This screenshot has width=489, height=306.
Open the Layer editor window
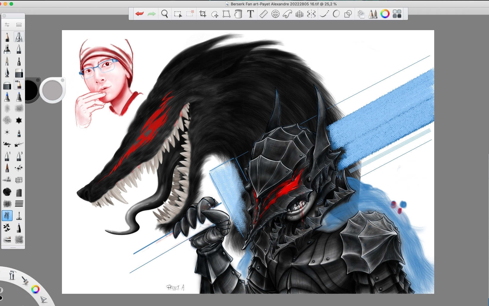(x=361, y=14)
